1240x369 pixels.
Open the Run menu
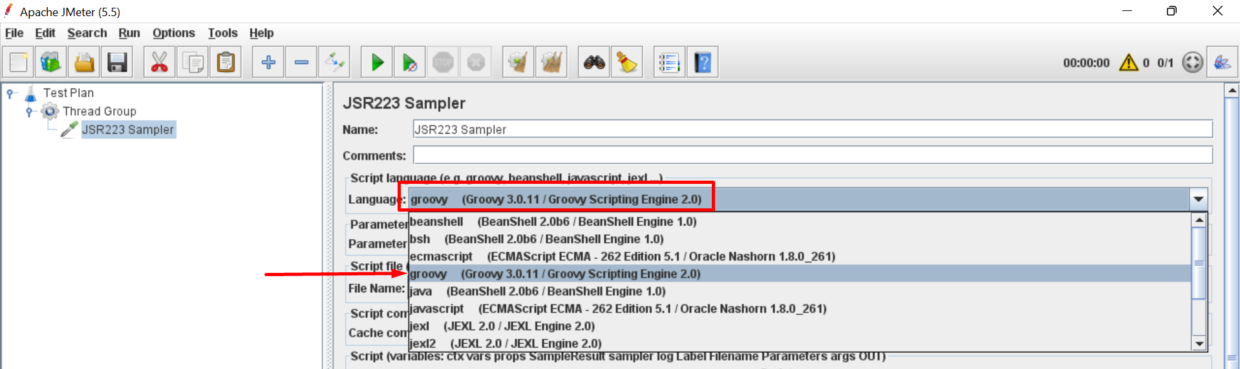[x=129, y=33]
